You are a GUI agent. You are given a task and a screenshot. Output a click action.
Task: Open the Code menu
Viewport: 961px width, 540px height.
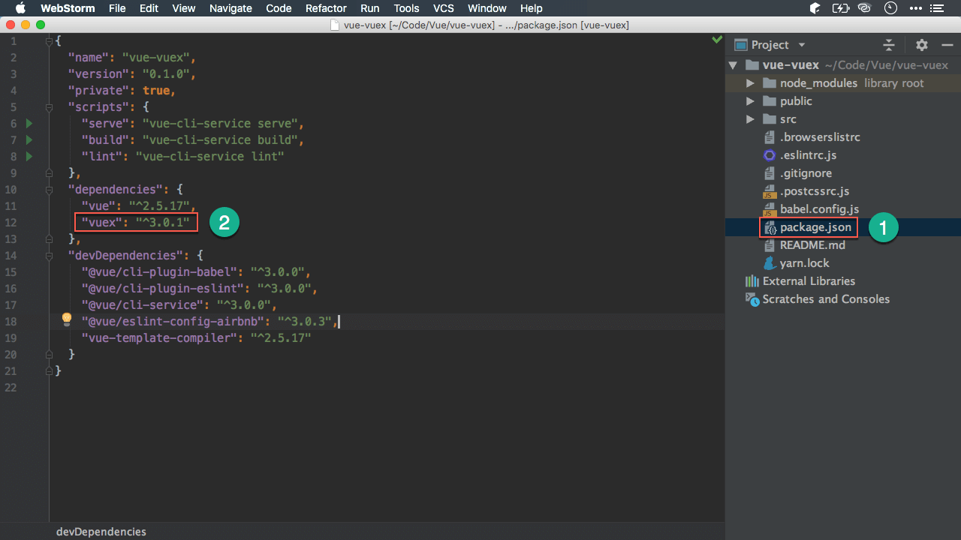tap(279, 8)
